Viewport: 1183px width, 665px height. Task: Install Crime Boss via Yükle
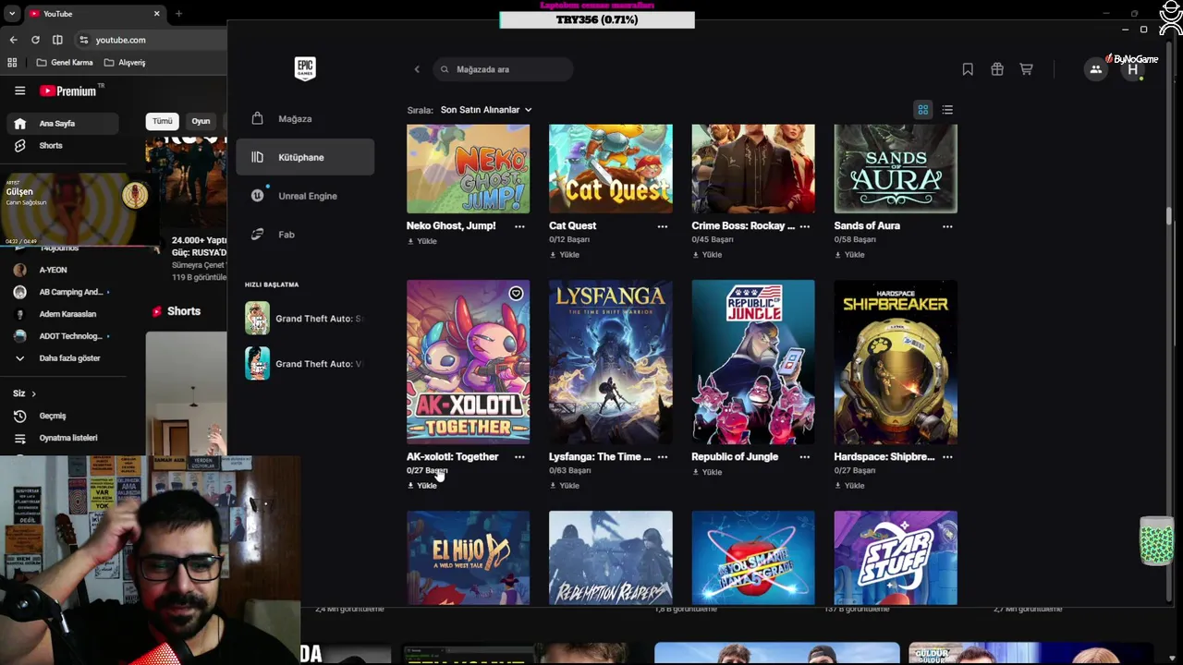click(706, 255)
